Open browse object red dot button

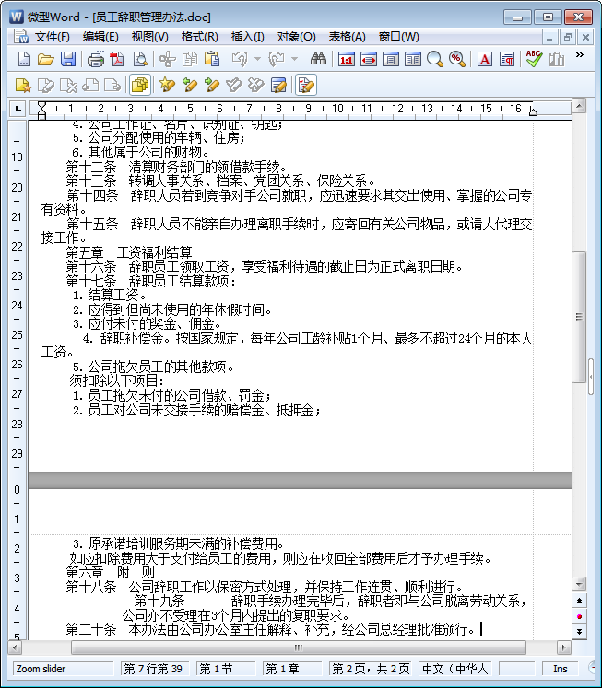[579, 616]
